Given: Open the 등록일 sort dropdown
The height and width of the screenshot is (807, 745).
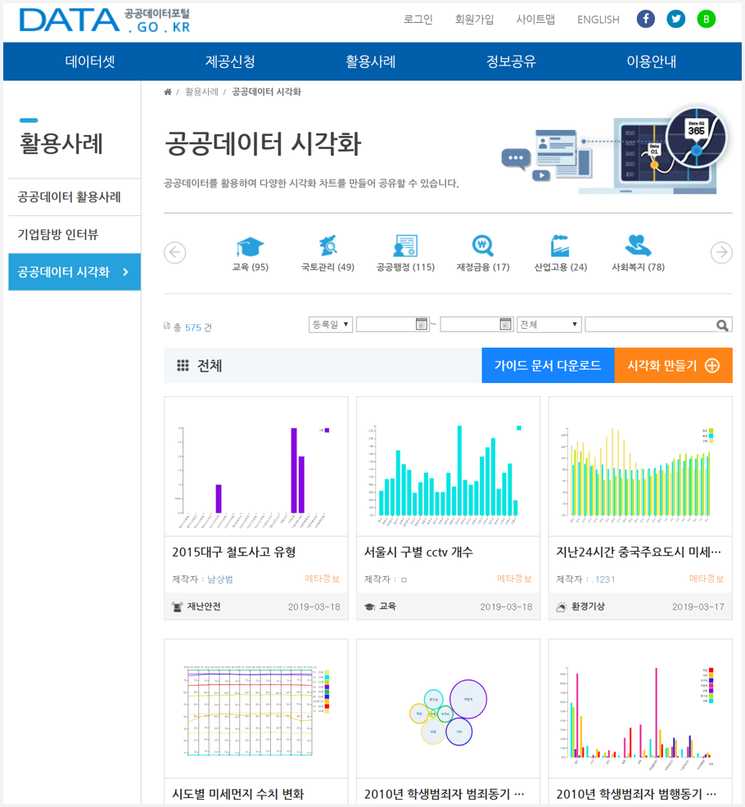Looking at the screenshot, I should (x=331, y=325).
